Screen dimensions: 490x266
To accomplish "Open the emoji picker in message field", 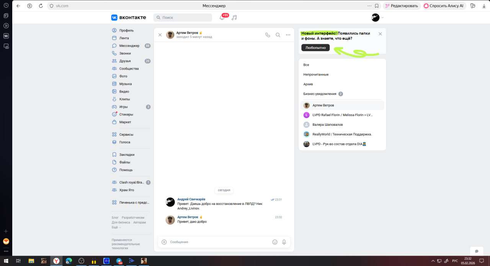I will point(274,242).
